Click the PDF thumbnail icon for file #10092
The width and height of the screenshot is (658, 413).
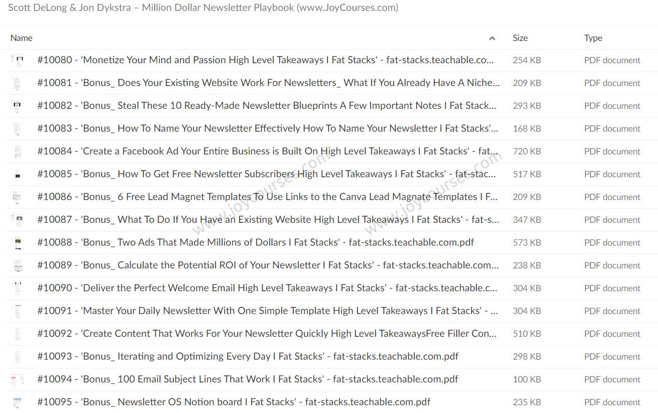tap(17, 334)
